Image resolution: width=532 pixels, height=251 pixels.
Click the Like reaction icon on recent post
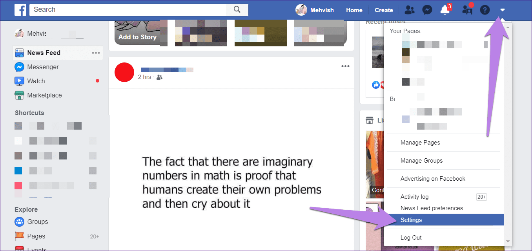pos(376,84)
